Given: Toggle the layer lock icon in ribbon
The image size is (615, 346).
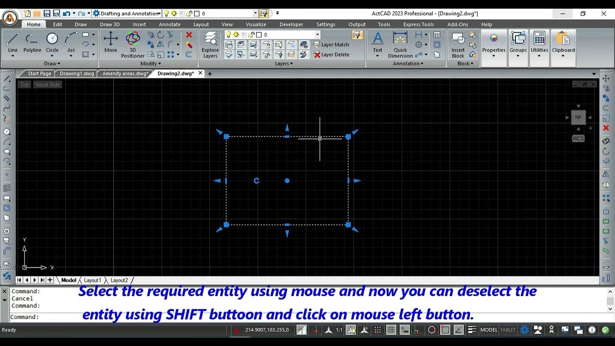Looking at the screenshot, I should [x=251, y=35].
